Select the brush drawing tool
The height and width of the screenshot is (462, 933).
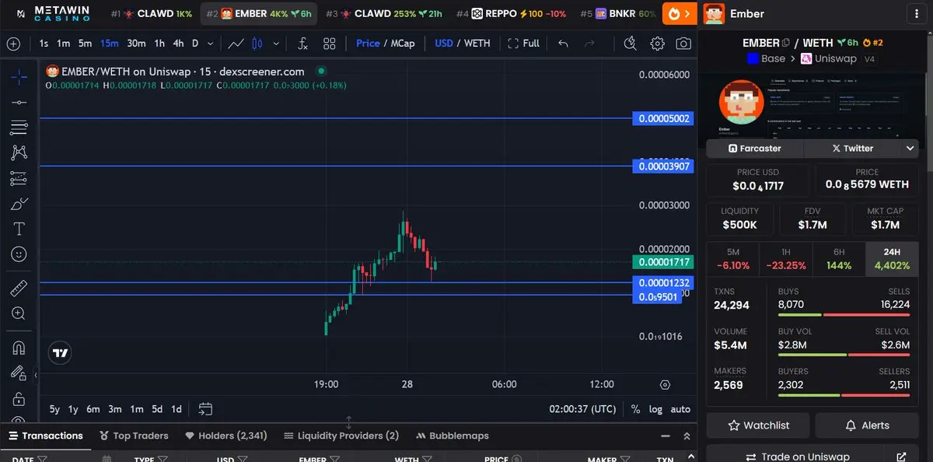tap(19, 205)
